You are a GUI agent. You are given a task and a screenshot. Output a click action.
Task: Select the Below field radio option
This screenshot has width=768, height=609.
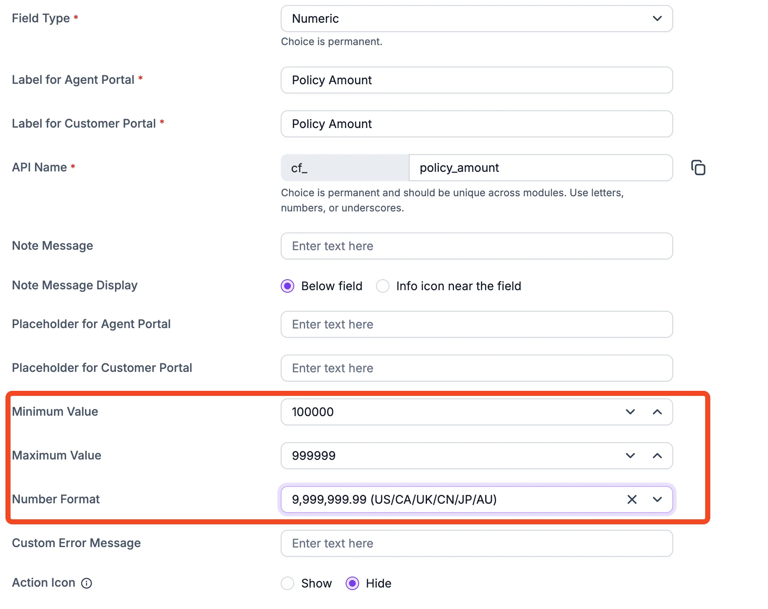coord(287,286)
